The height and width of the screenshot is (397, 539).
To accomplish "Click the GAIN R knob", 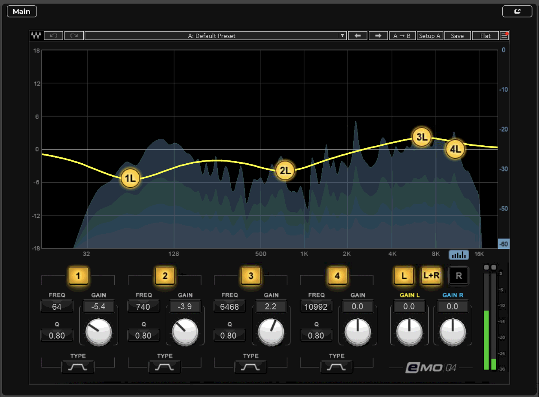I will [453, 331].
